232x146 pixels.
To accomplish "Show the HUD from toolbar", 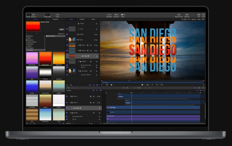I will point(199,15).
